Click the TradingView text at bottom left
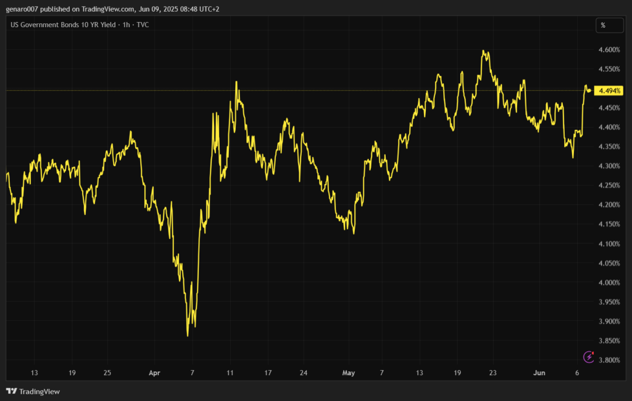The image size is (632, 401). [39, 391]
